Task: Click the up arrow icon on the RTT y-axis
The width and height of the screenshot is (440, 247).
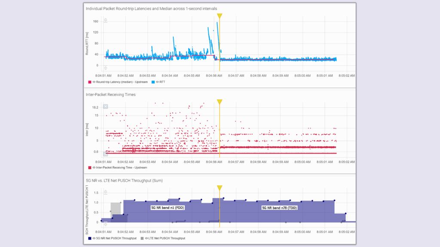Action: click(106, 19)
